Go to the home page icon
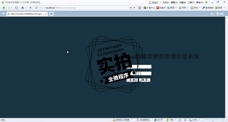The image size is (228, 122). [22, 8]
